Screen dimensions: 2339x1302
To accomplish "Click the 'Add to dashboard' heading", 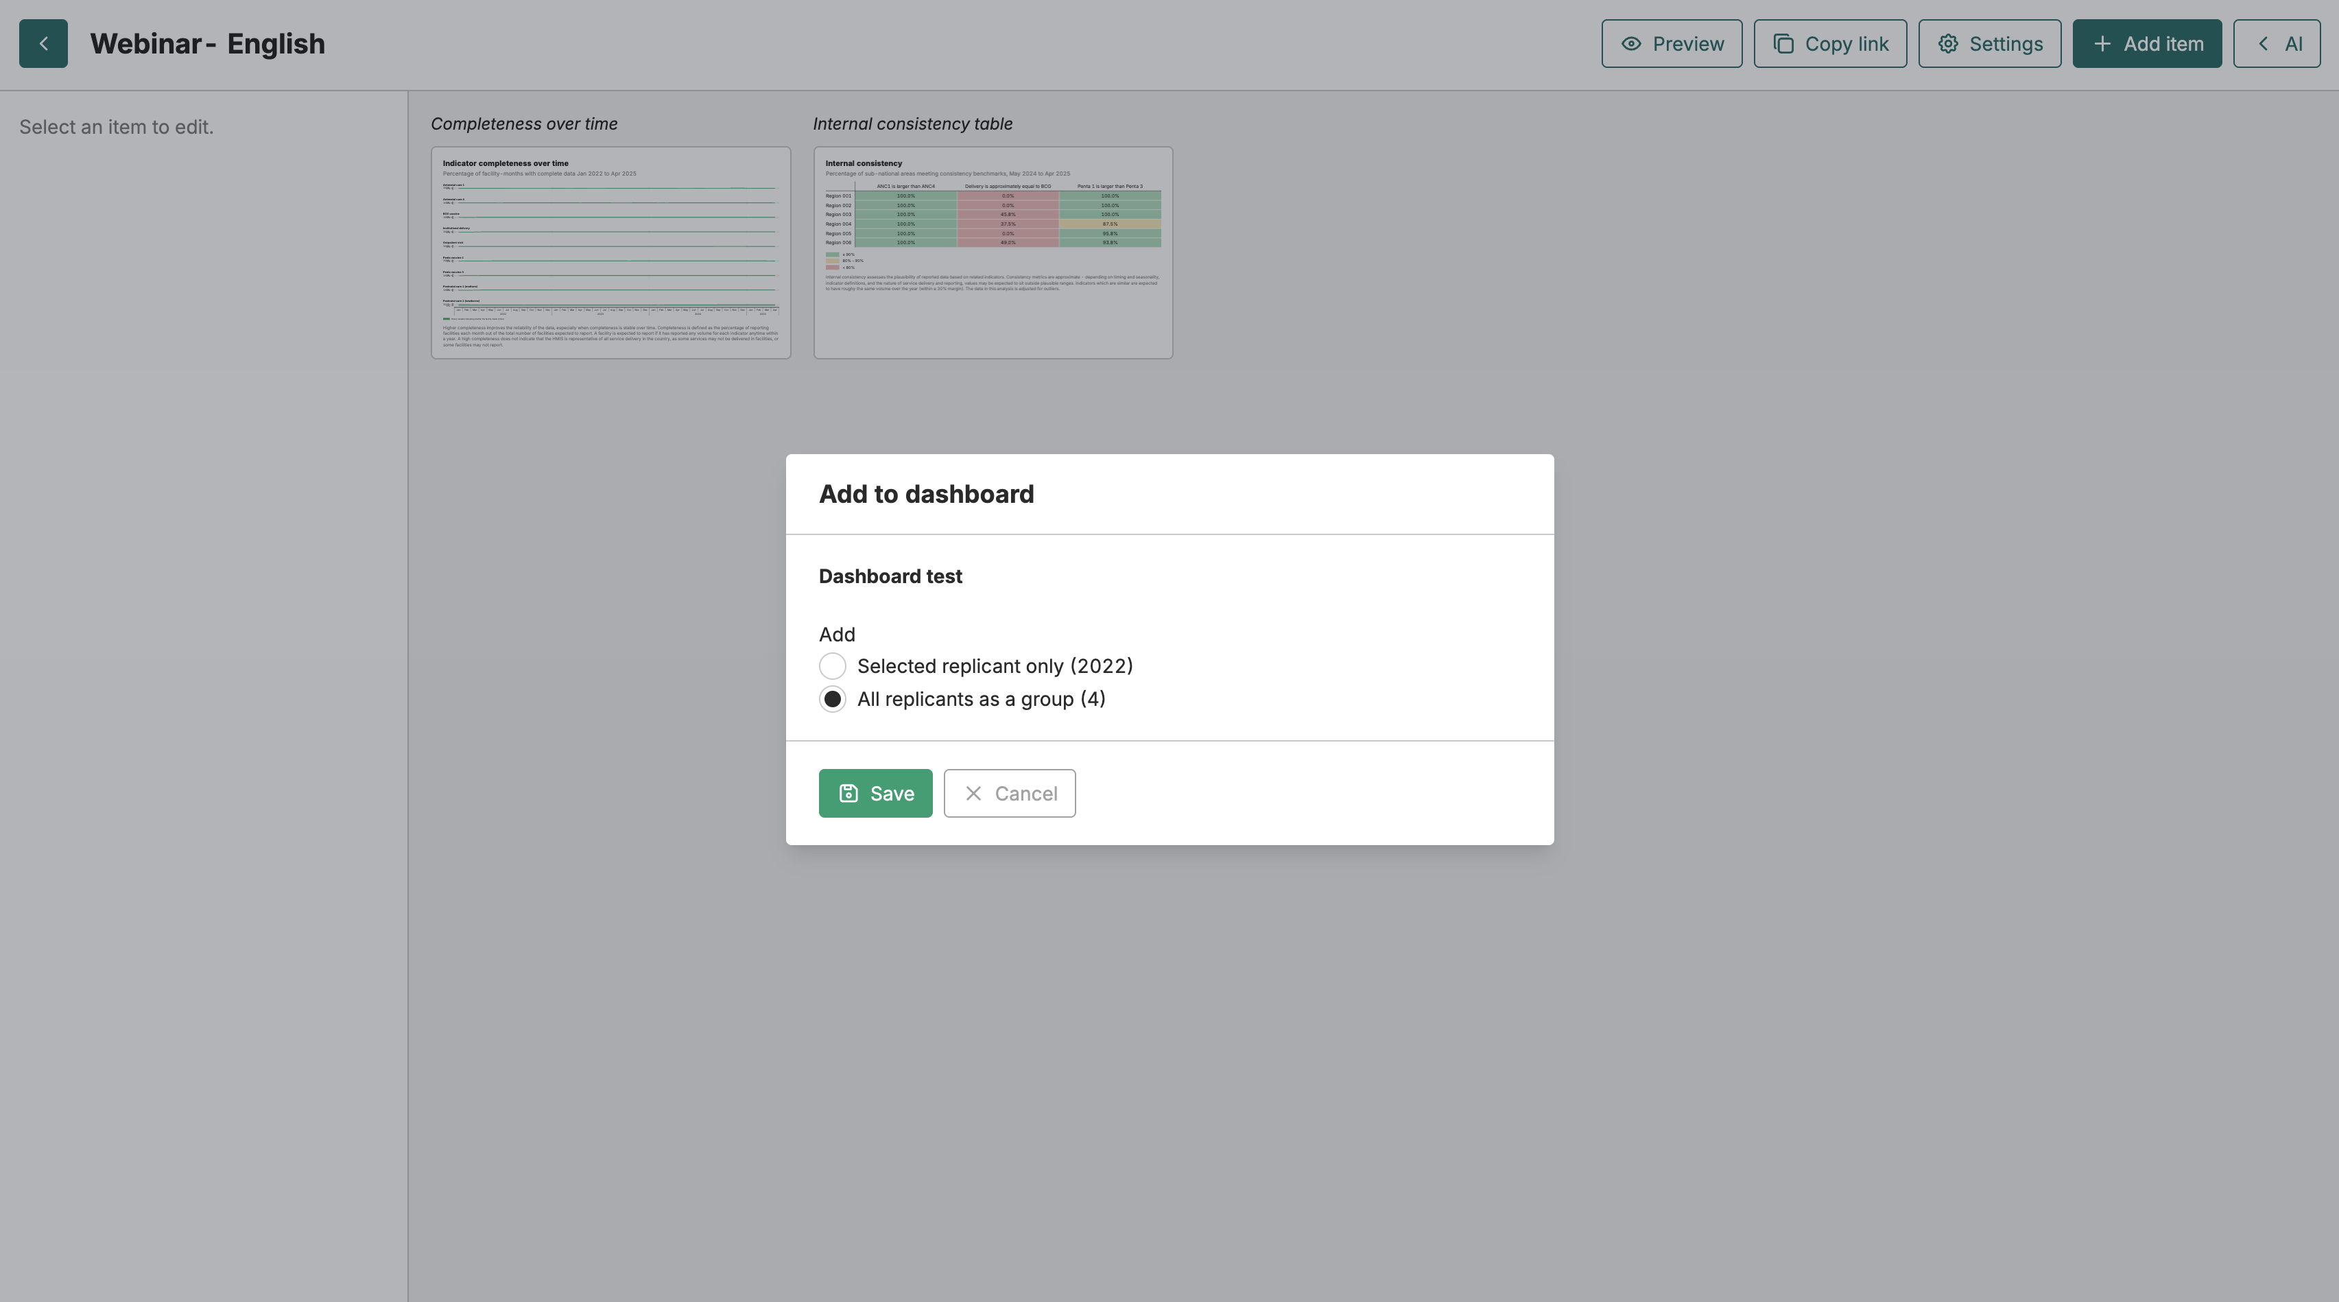I will (x=926, y=494).
